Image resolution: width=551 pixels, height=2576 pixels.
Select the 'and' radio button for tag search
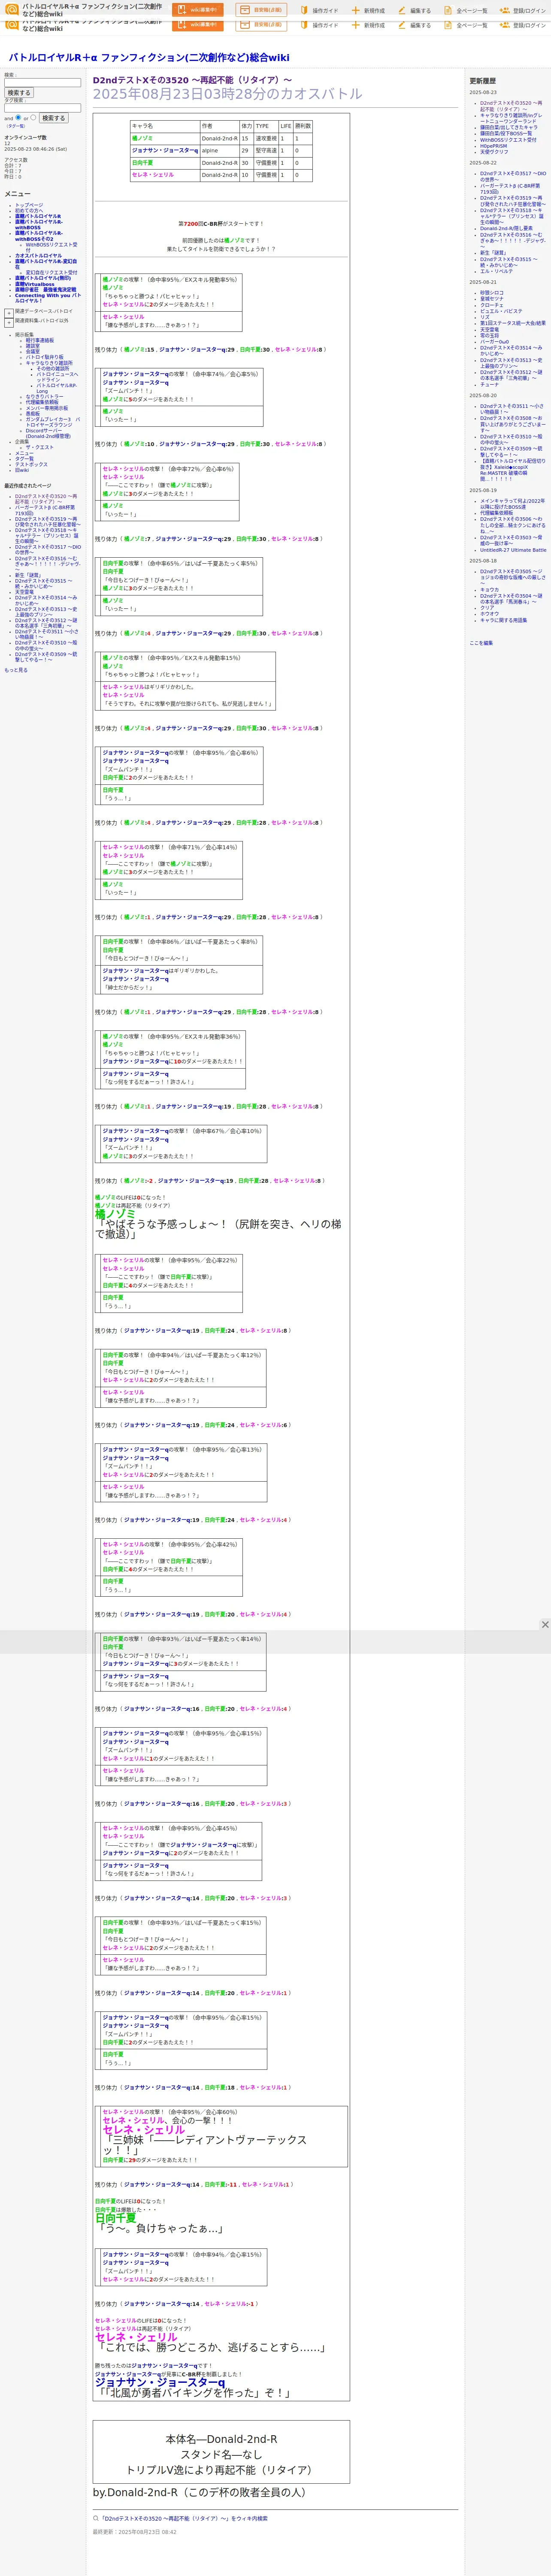[18, 117]
